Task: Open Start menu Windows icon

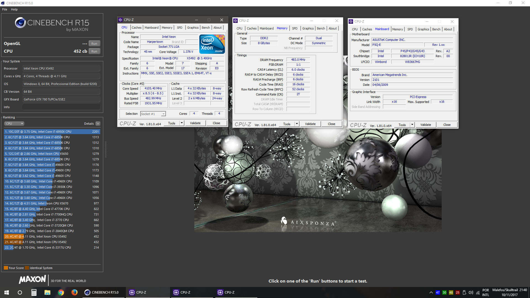Action: (7, 292)
